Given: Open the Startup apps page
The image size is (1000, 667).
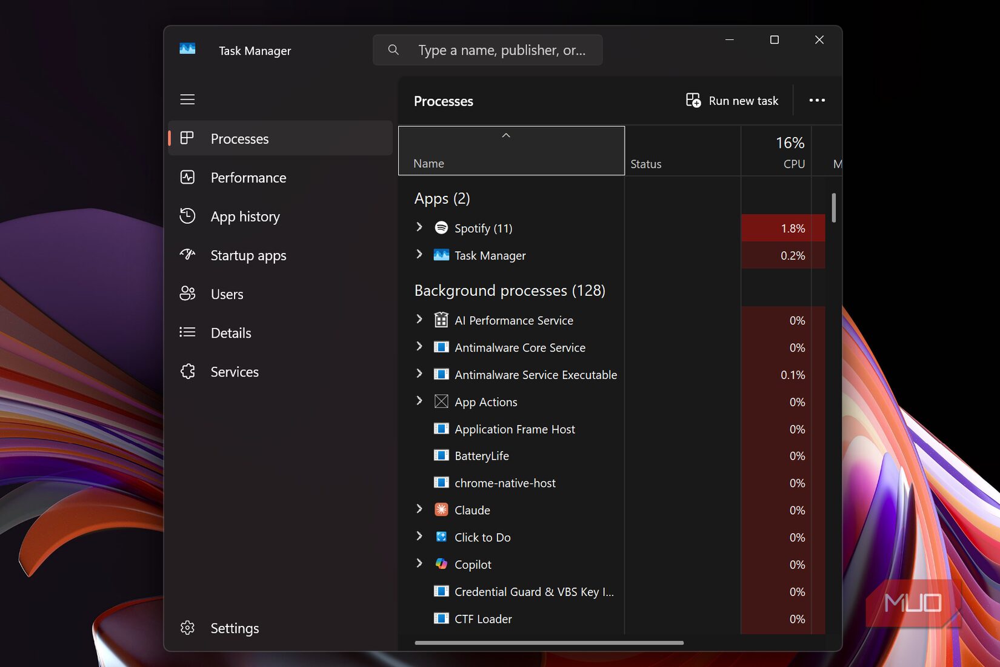Looking at the screenshot, I should coord(280,255).
